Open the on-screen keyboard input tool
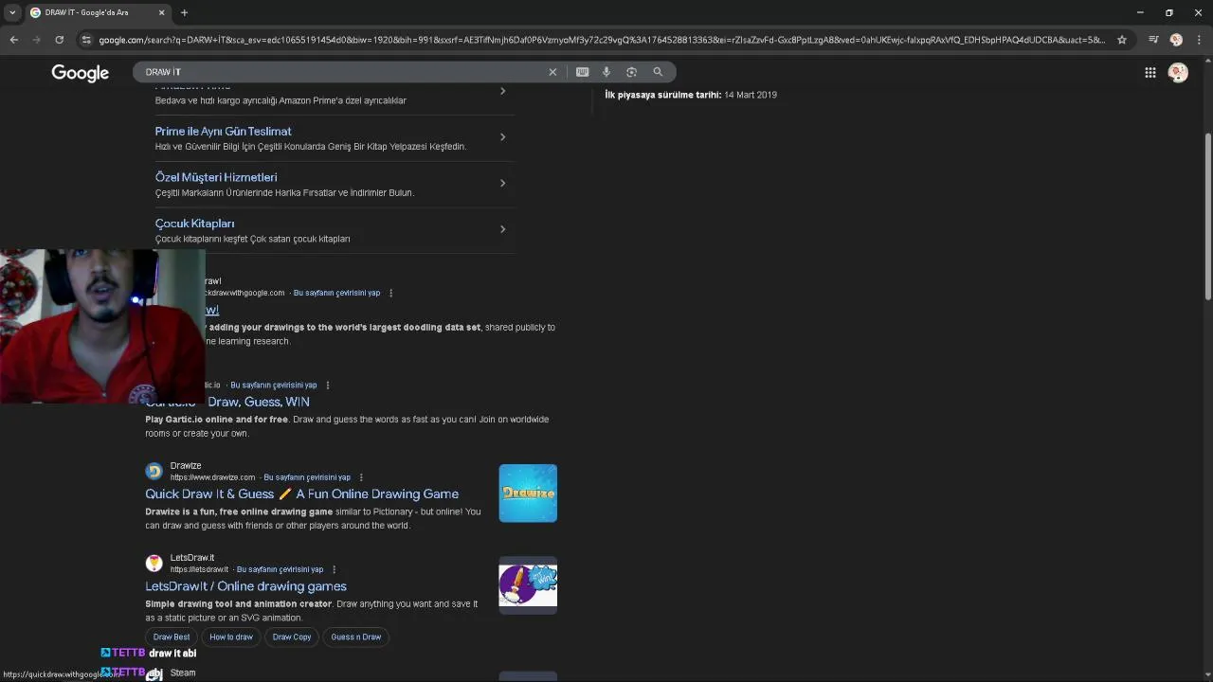The image size is (1213, 682). pyautogui.click(x=582, y=72)
